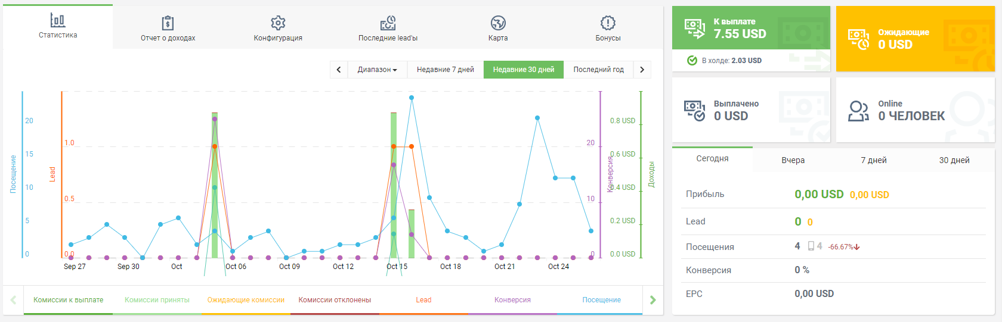Viewport: 1002px width, 322px height.
Task: Click the Последние lead'ы icon
Action: click(x=388, y=23)
